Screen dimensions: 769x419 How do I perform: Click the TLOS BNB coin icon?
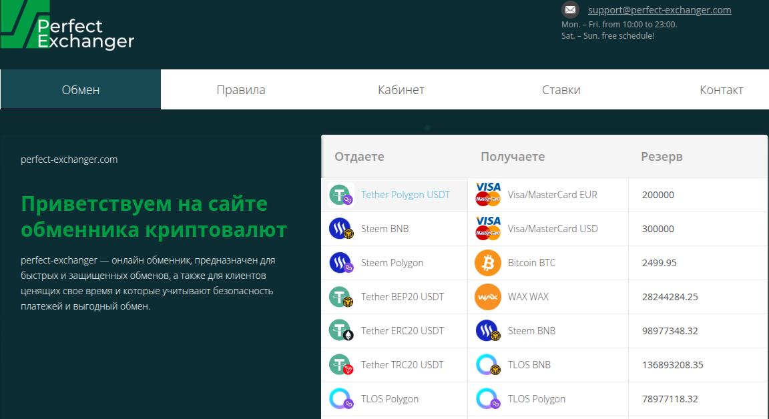tap(488, 364)
